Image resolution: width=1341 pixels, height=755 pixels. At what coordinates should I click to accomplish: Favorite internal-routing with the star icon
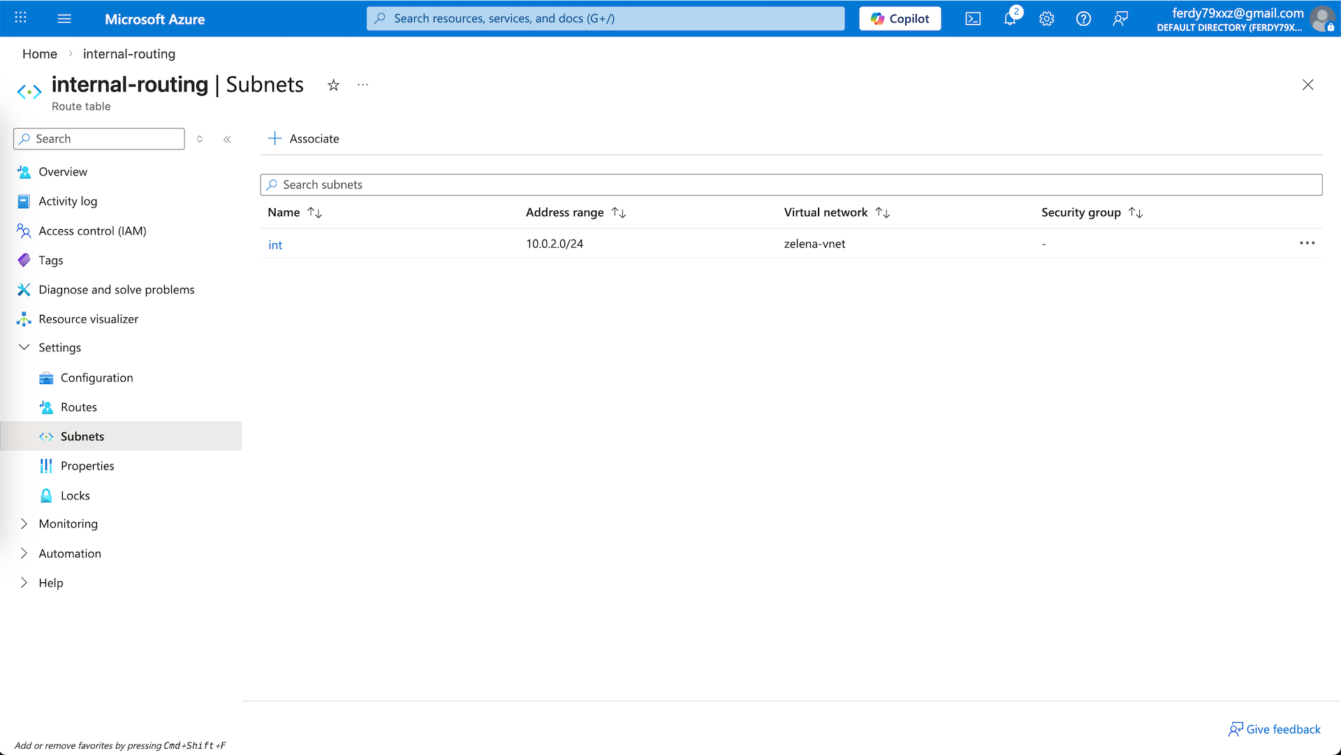pos(333,85)
